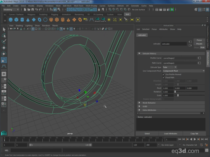Click the Hide button
Viewport: 210px width, 157px height.
click(x=202, y=47)
